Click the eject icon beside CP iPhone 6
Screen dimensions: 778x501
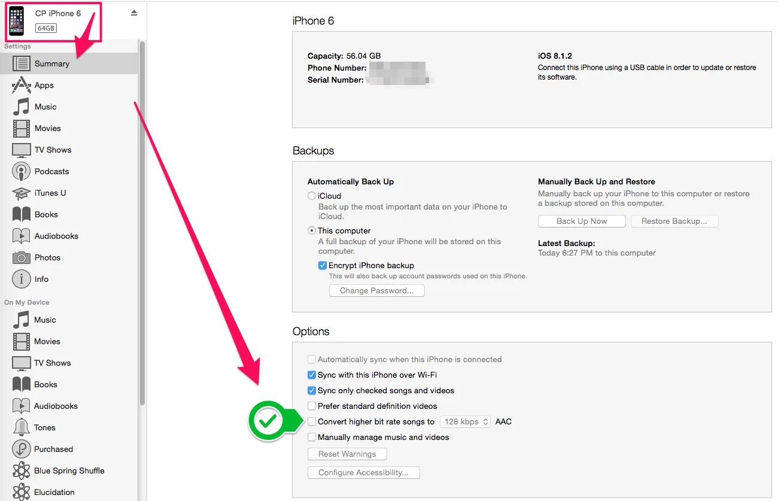point(134,13)
